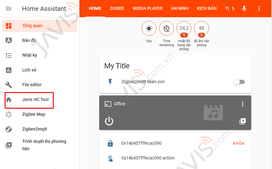Screen dimensions: 272x169
Task: Click the Office cast icon
Action: [108, 104]
